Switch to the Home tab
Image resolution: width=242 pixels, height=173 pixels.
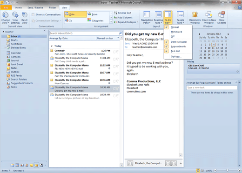(19, 7)
